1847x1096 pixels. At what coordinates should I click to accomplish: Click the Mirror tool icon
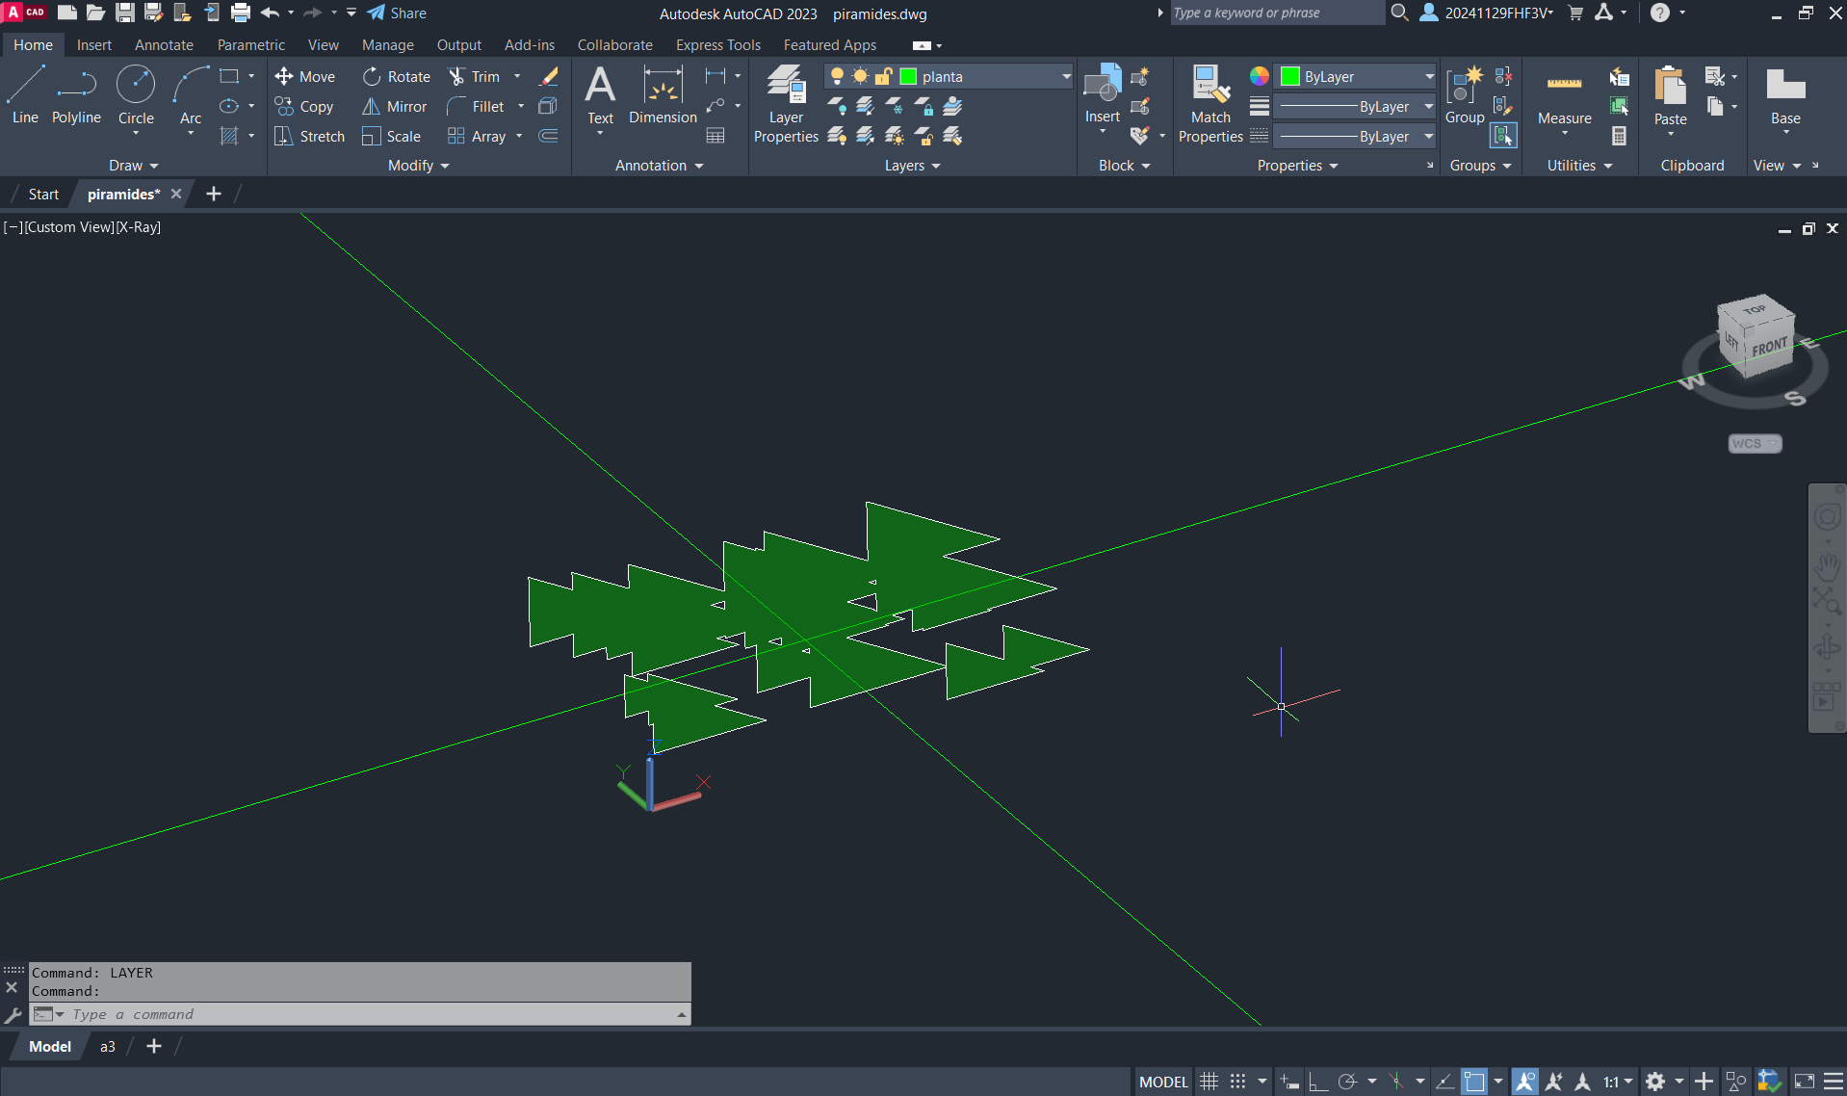click(371, 107)
